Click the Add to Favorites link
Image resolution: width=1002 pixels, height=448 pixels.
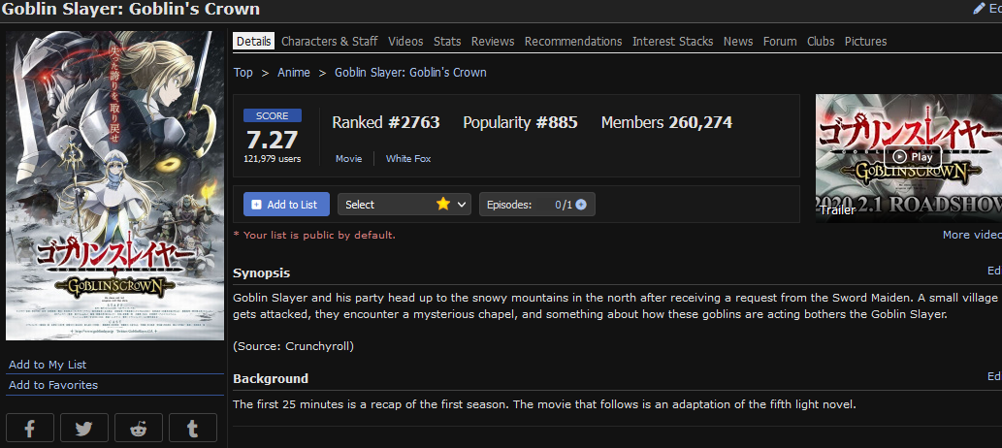pos(53,385)
